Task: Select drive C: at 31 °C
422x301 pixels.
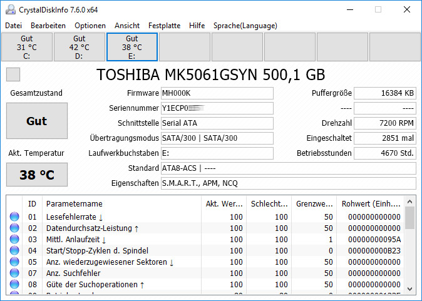Action: (x=27, y=47)
